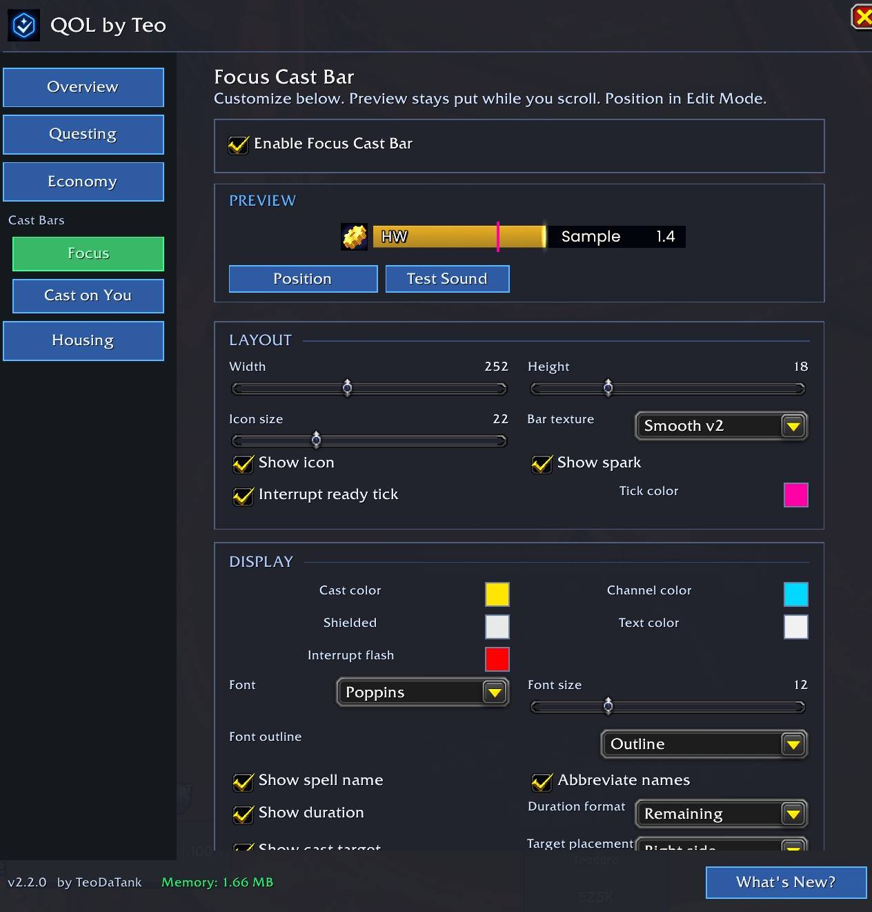This screenshot has height=912, width=872.
Task: Close the QOL by Teo window
Action: coord(862,17)
